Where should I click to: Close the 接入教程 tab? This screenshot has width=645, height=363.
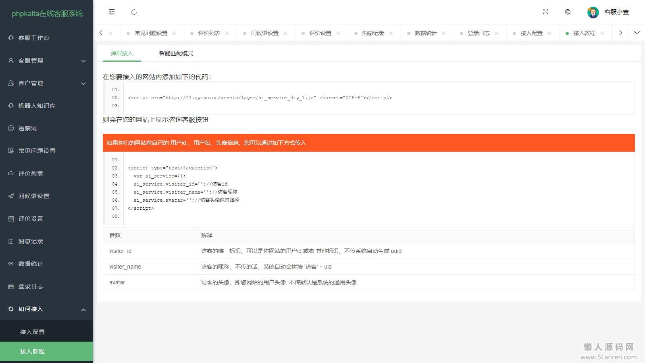602,33
